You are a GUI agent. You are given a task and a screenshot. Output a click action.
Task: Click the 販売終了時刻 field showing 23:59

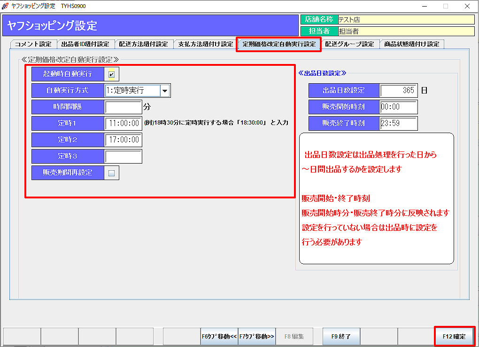click(398, 123)
